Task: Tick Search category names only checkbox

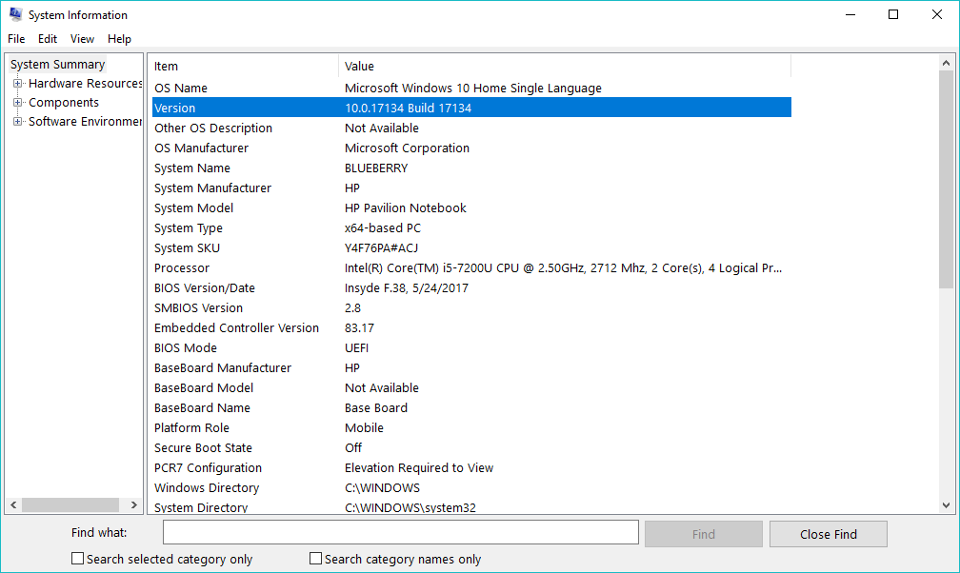Action: (316, 559)
